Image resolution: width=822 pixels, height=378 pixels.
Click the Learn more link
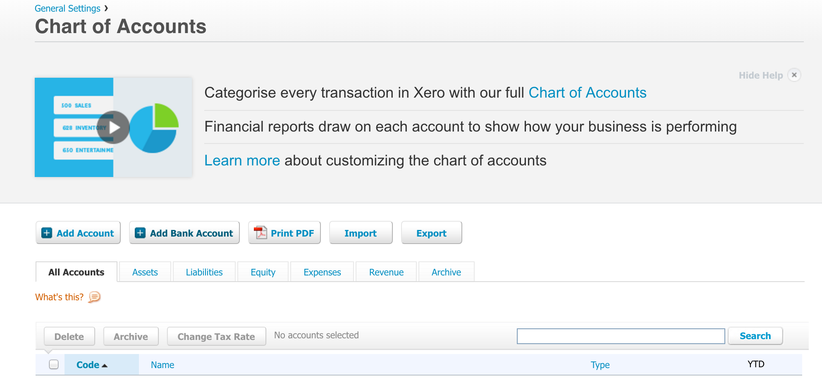coord(241,160)
